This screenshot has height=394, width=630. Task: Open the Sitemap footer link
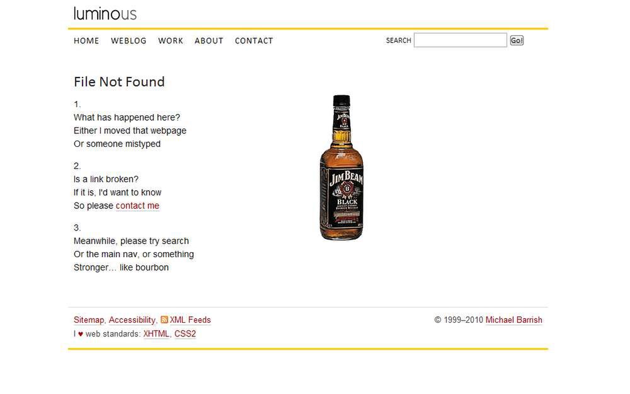[x=89, y=320]
